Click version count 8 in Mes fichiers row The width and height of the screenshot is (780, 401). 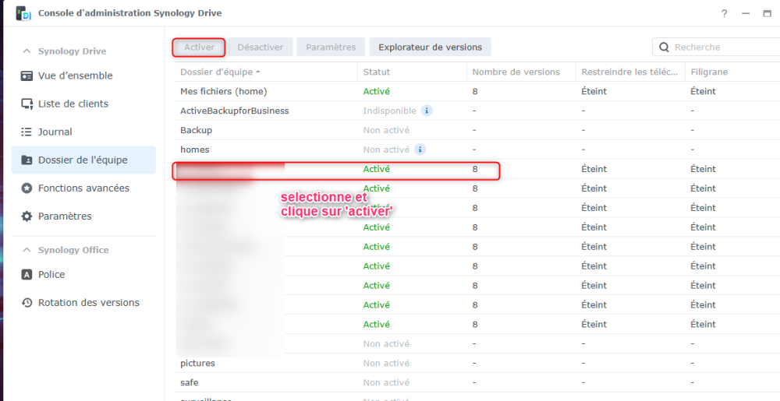[475, 91]
